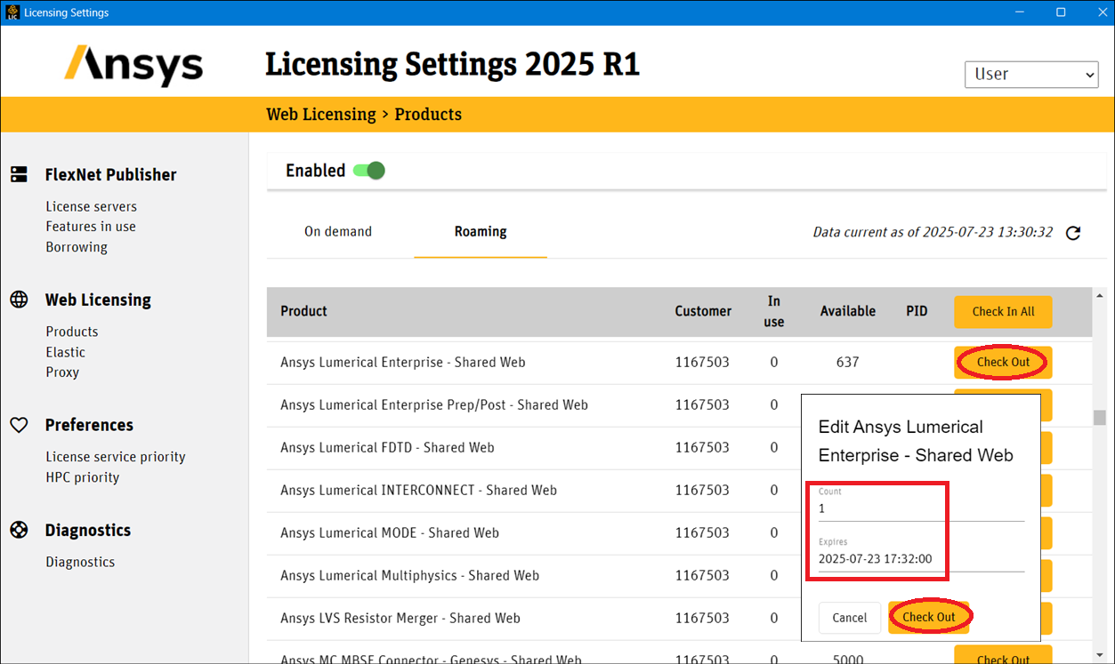The image size is (1115, 664).
Task: Open the Elastic licensing page
Action: (66, 352)
